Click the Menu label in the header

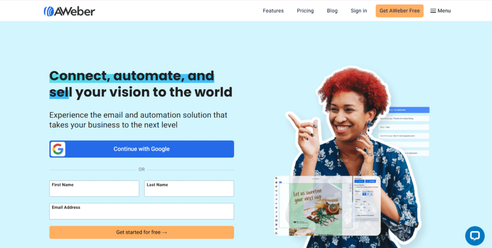(444, 11)
